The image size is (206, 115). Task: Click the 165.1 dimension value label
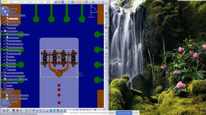[x=80, y=73]
